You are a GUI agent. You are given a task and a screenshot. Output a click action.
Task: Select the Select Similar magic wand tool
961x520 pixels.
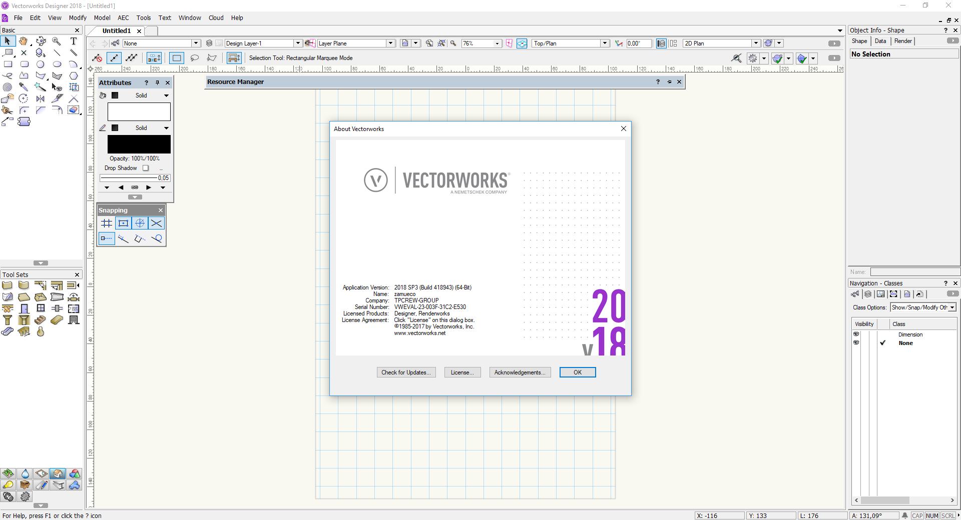pos(41,87)
